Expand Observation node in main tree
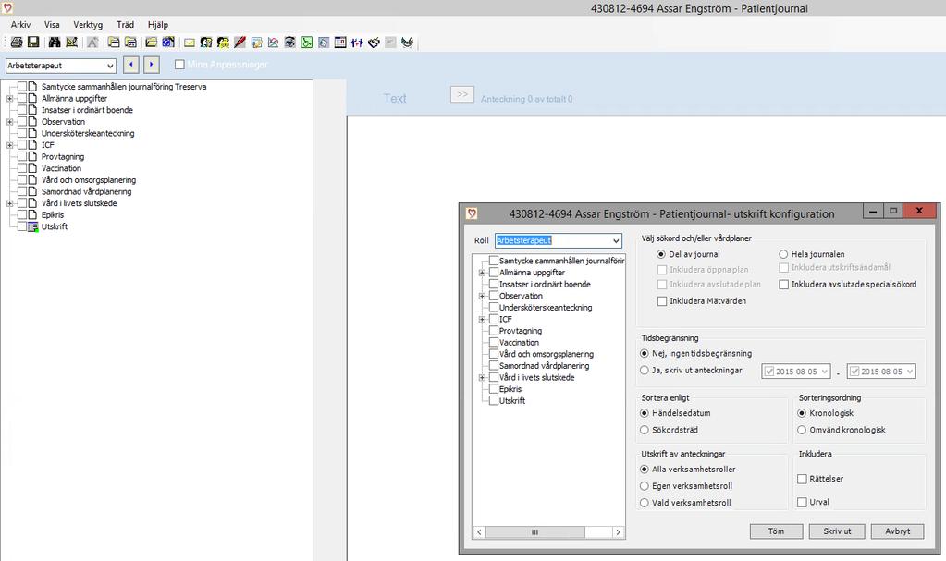Image resolution: width=946 pixels, height=561 pixels. click(x=9, y=122)
